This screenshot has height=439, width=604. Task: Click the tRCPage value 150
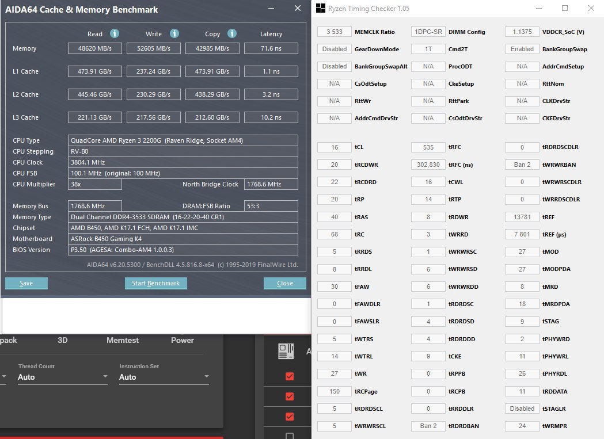335,391
